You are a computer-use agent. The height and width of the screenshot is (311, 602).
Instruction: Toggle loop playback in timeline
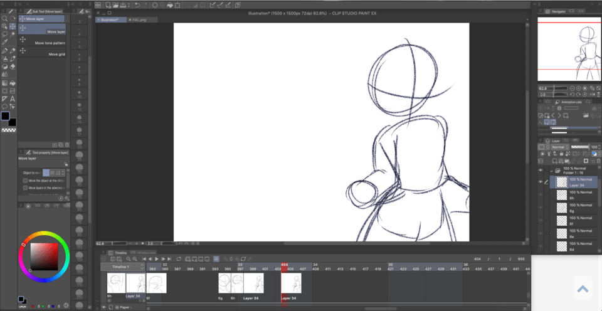pos(179,258)
